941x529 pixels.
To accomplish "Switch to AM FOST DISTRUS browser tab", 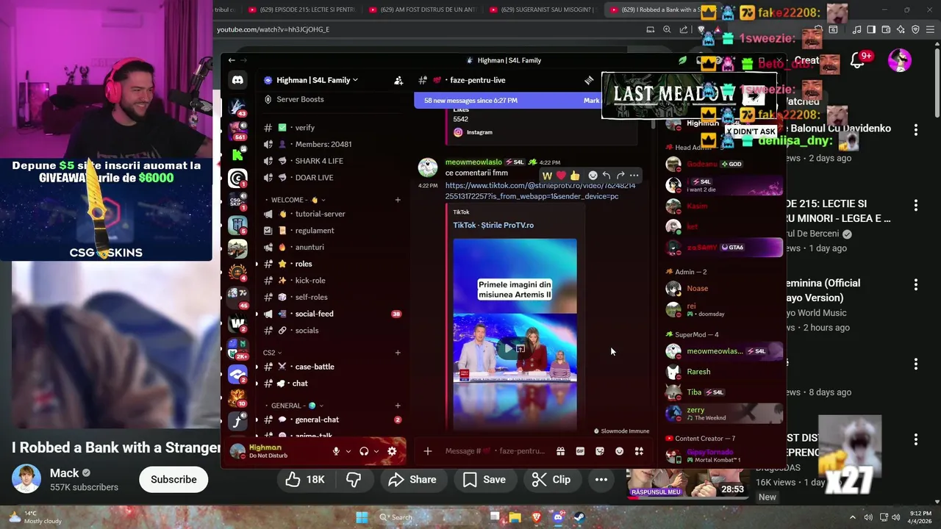I will pyautogui.click(x=423, y=10).
